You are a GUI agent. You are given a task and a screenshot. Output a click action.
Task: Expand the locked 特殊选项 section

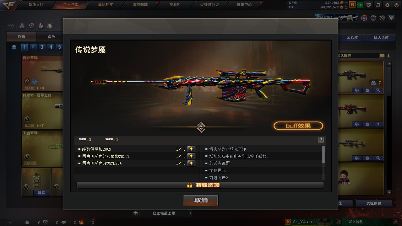200,185
